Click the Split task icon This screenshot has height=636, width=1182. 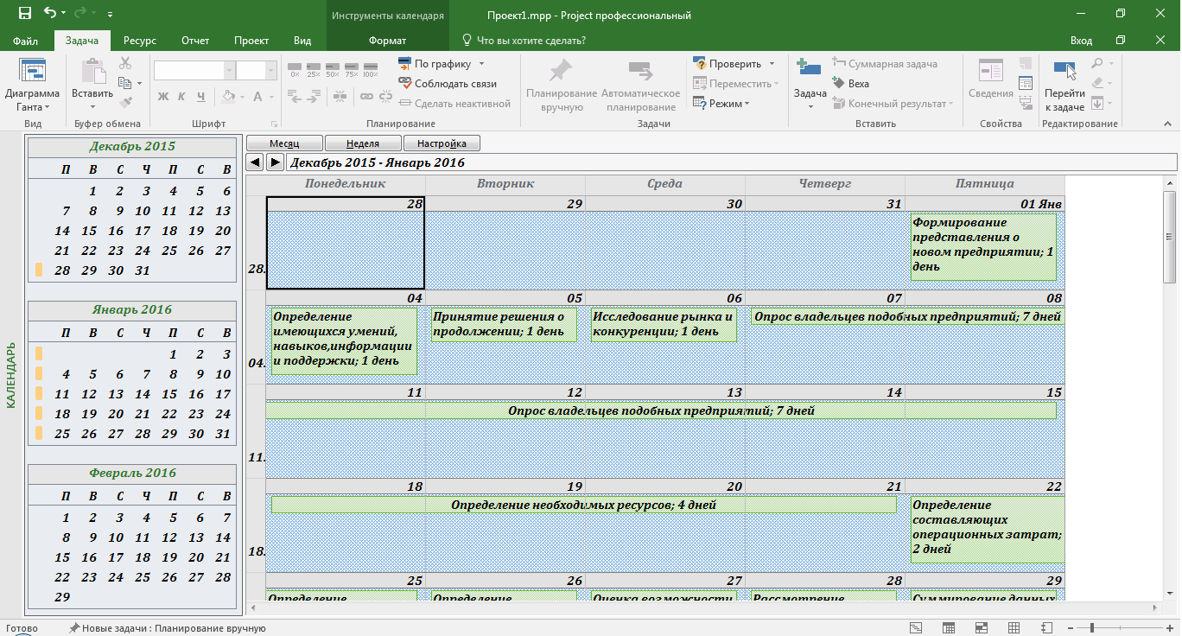point(338,97)
